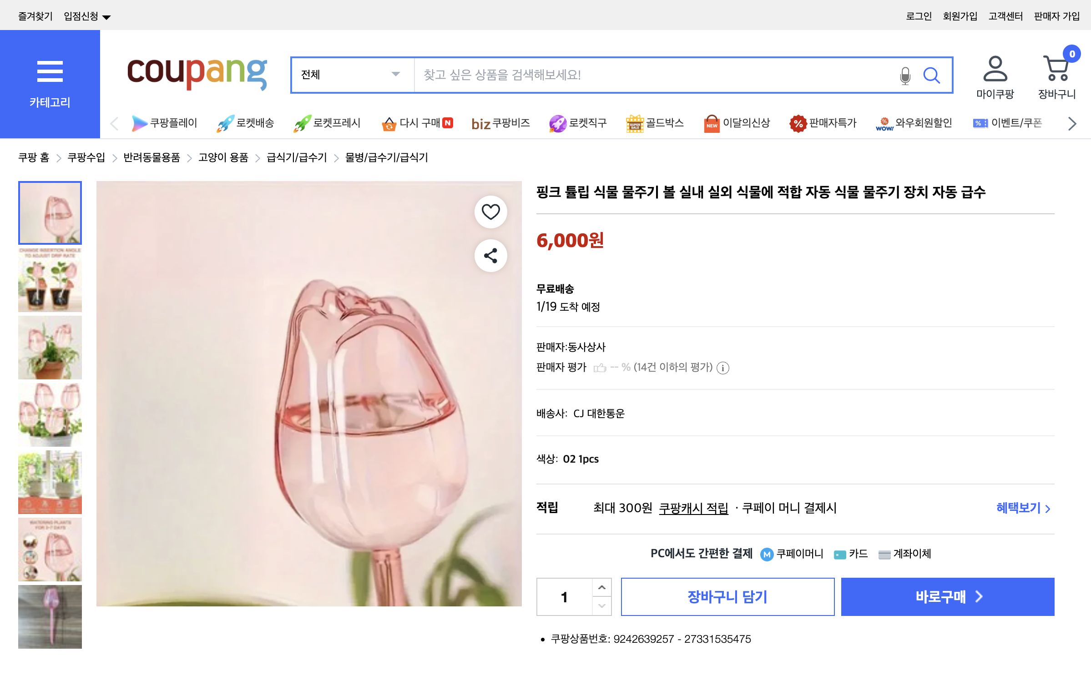Open 고양이 용품 breadcrumb category
The width and height of the screenshot is (1091, 676).
tap(222, 158)
